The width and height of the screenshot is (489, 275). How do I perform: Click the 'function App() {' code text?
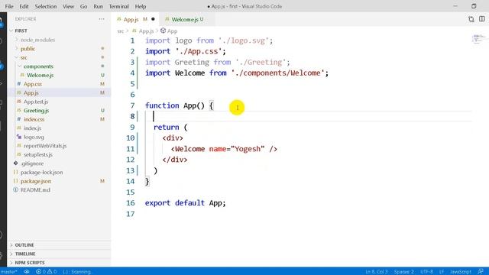pyautogui.click(x=180, y=105)
